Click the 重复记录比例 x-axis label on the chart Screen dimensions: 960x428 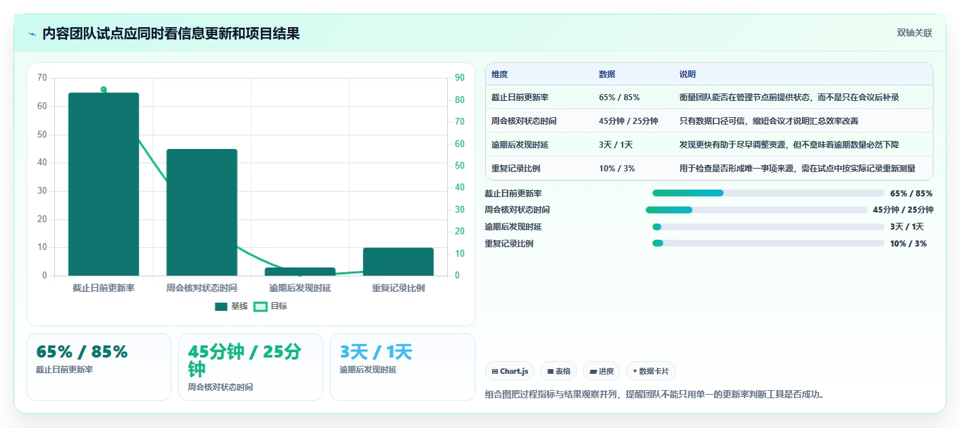pyautogui.click(x=398, y=288)
